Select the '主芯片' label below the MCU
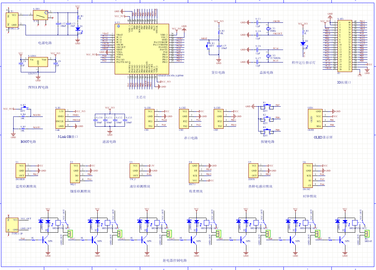Viewport: 376px width, 270px height. pos(141,97)
